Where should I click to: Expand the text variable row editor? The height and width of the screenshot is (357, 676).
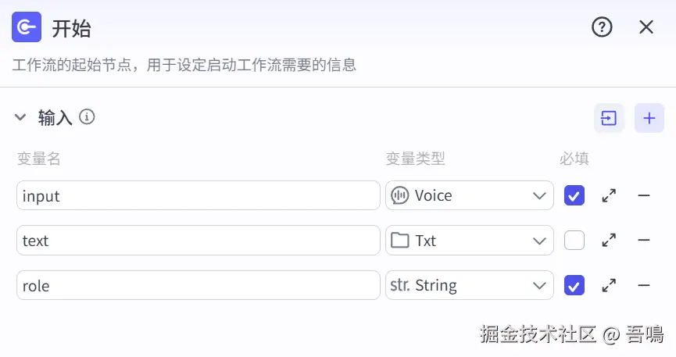tap(609, 241)
